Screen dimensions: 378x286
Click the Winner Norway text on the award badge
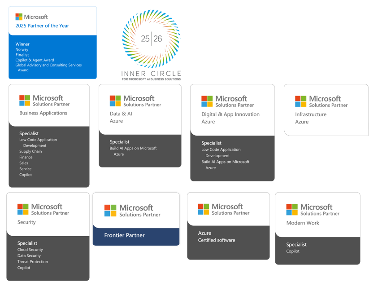point(22,47)
